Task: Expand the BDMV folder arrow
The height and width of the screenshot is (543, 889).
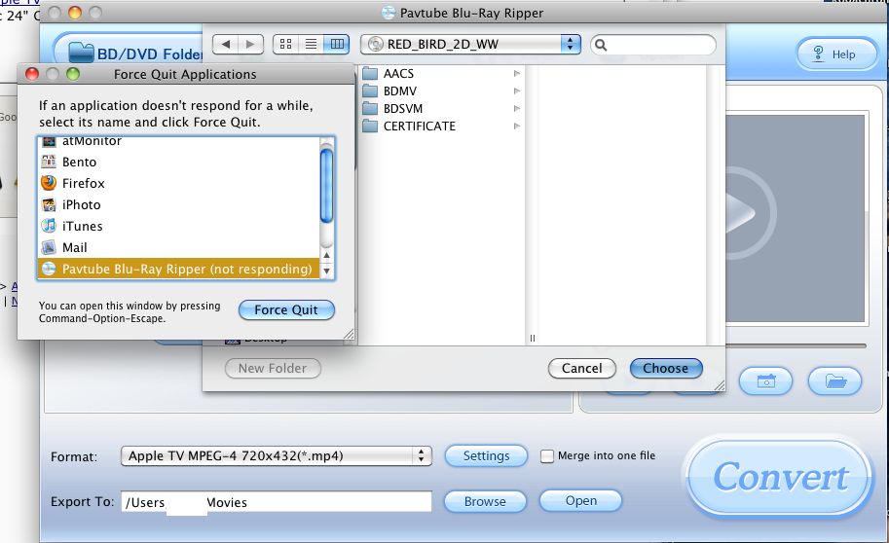Action: pyautogui.click(x=516, y=91)
